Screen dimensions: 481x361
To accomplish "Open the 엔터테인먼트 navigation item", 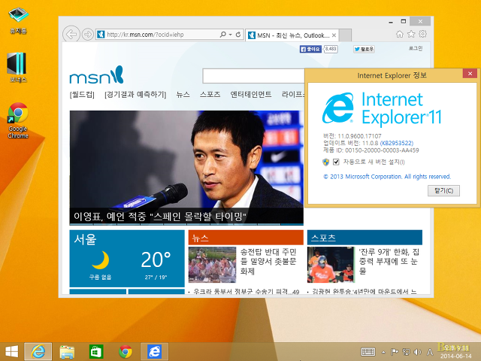I will [x=251, y=95].
